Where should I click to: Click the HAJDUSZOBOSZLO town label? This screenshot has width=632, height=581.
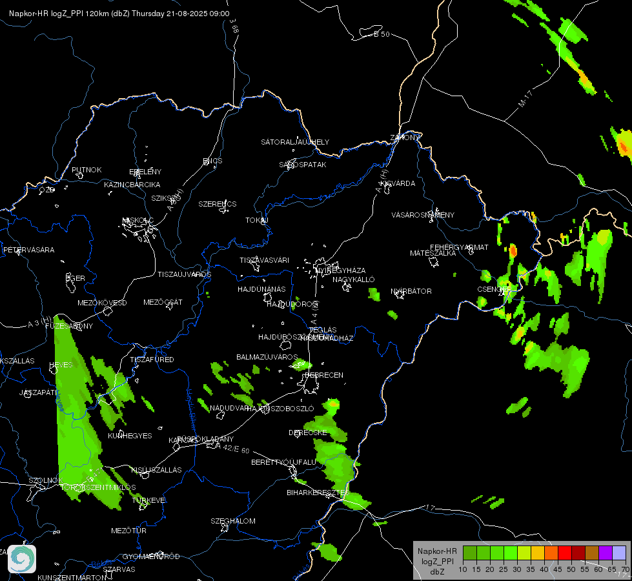point(280,409)
